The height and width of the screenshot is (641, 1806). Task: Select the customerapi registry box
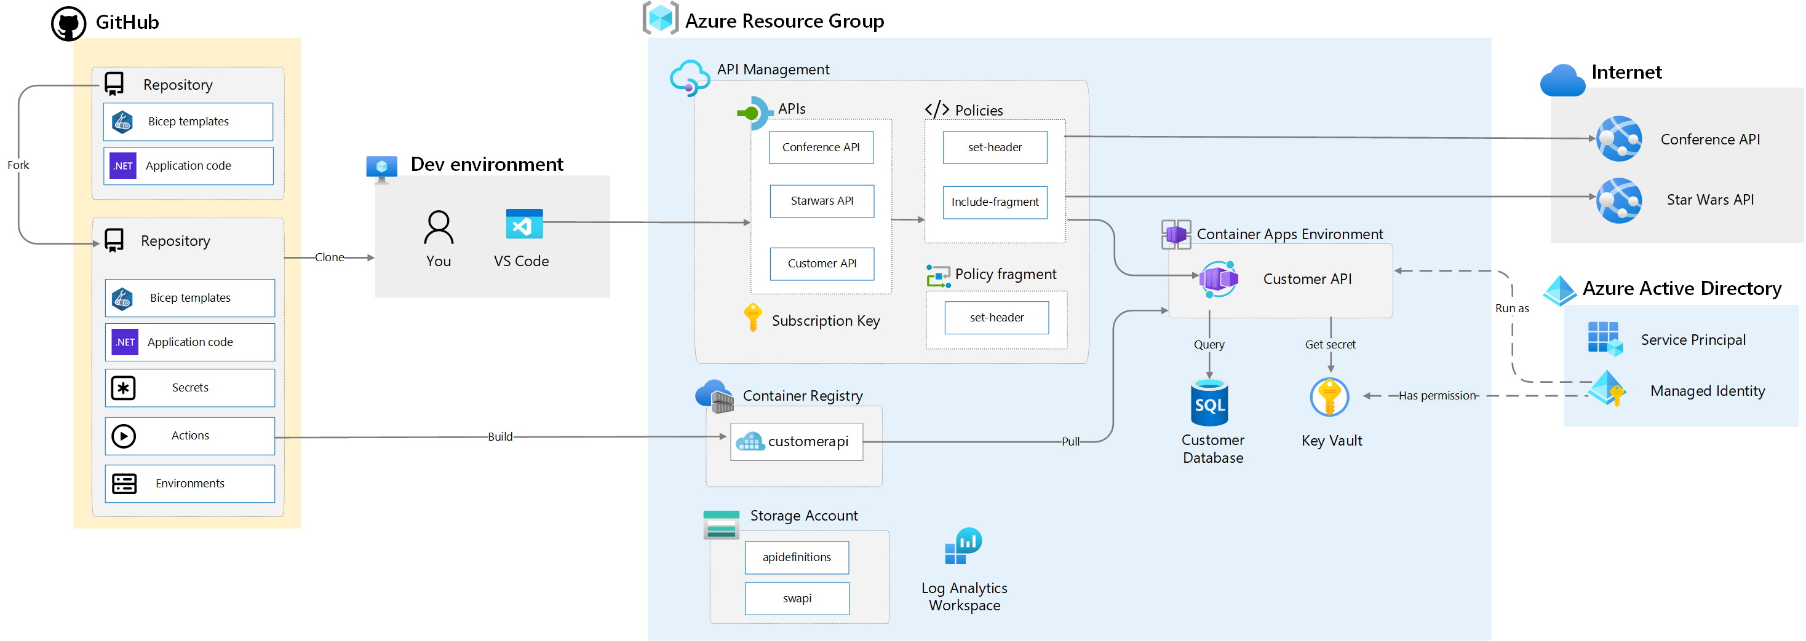coord(796,441)
